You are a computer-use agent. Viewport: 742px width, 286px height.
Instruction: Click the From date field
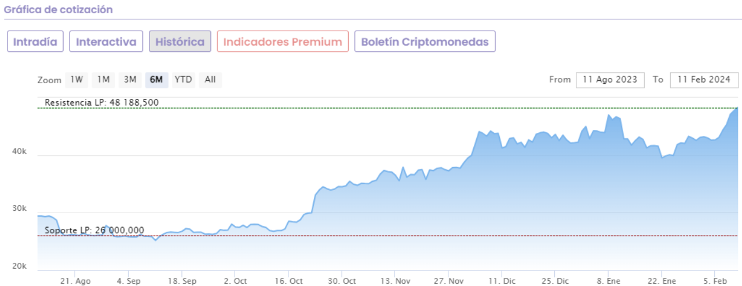click(610, 80)
